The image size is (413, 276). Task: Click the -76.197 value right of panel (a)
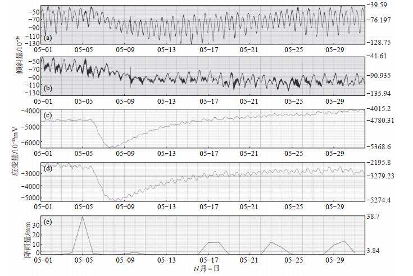tap(381, 20)
